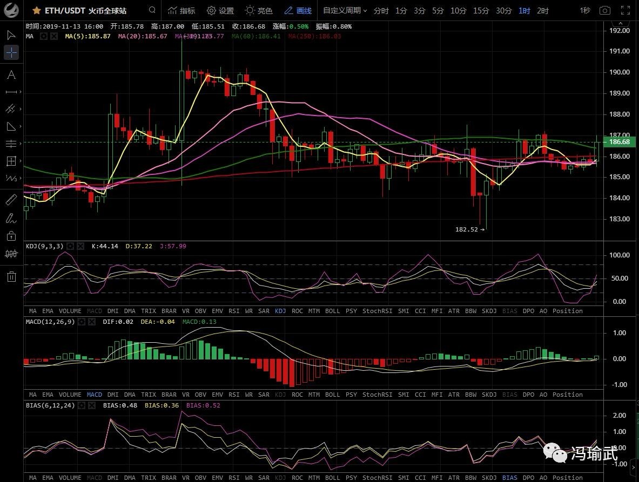
Task: Expand the horizontal line tool submenu arrow
Action: (x=21, y=92)
